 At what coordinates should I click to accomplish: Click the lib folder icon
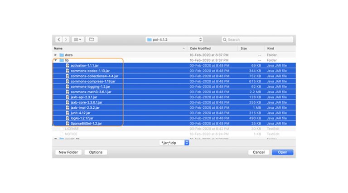pos(62,60)
